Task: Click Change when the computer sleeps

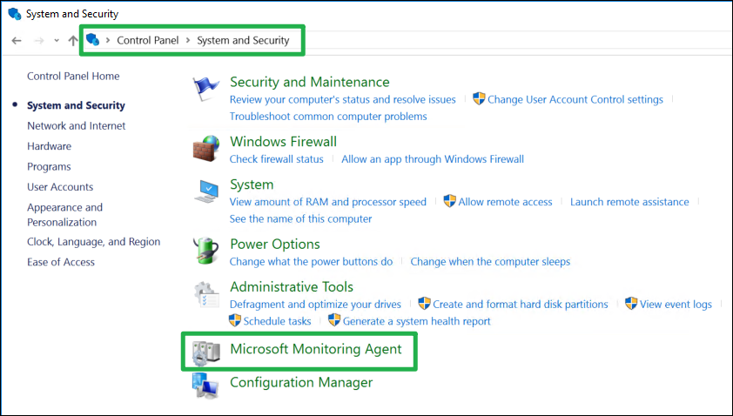Action: click(490, 262)
